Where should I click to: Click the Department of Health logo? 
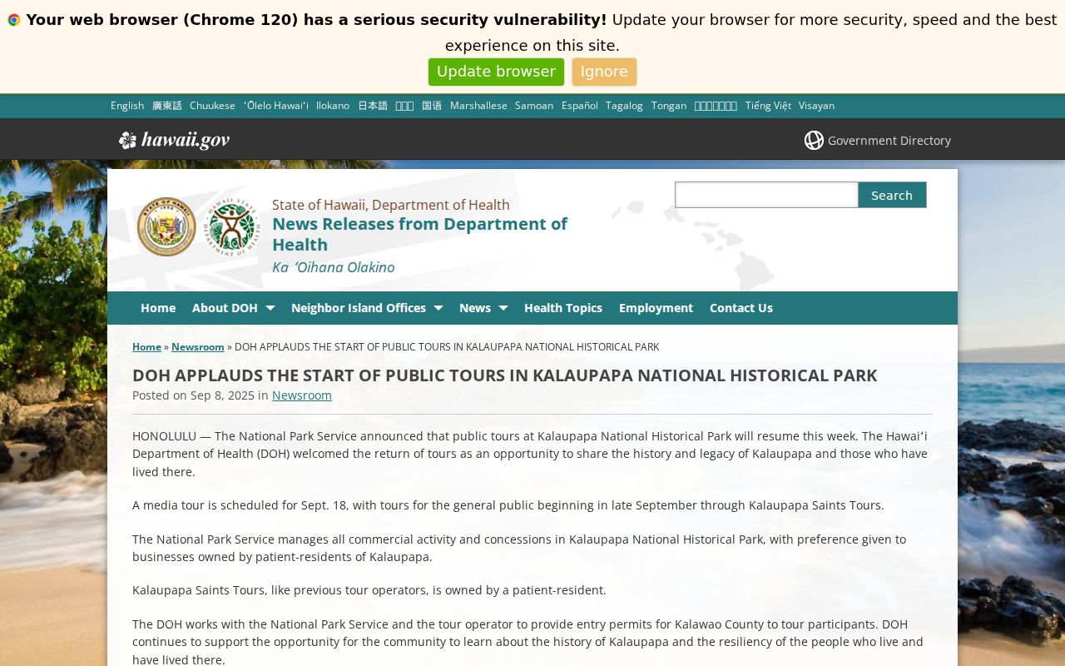click(232, 226)
